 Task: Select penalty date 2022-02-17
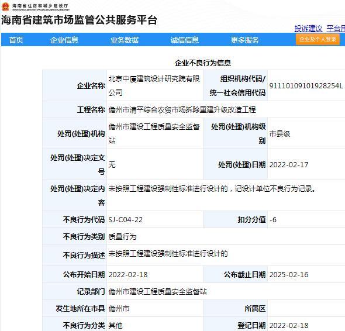pos(289,164)
